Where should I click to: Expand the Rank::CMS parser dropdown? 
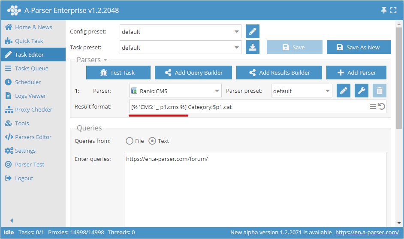pyautogui.click(x=217, y=91)
